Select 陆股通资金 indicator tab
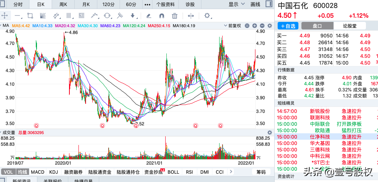The image size is (378, 182). pyautogui.click(x=100, y=172)
